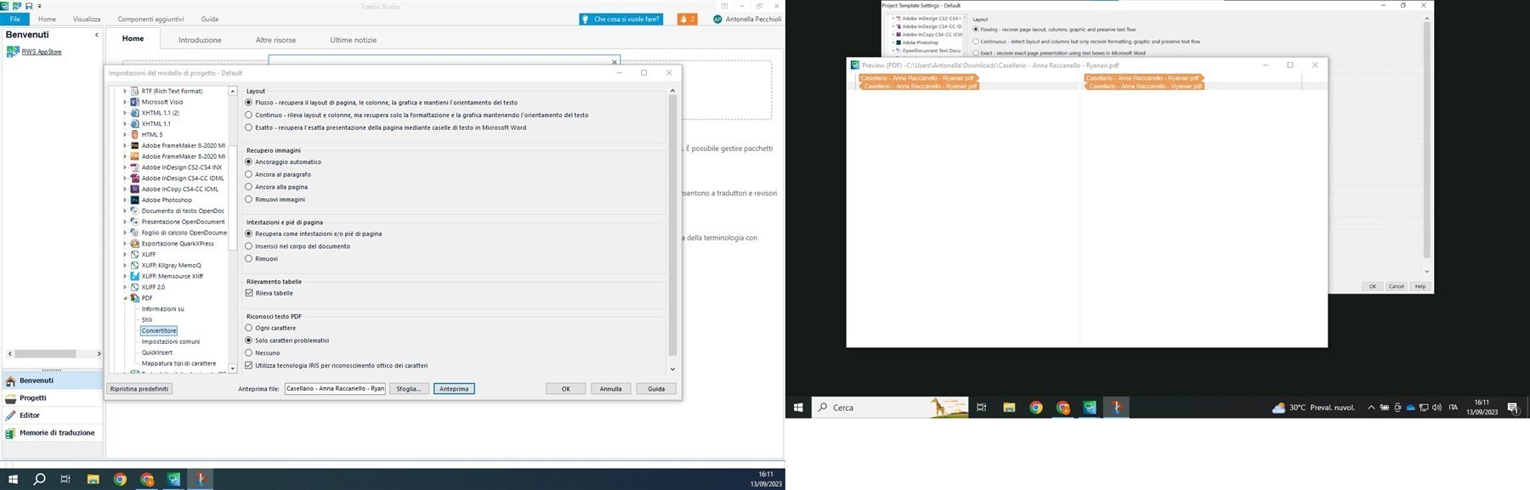Click Windows Start button on taskbar under Trados window
The height and width of the screenshot is (490, 1530).
click(13, 480)
